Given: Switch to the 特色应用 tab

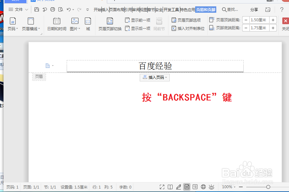Looking at the screenshot, I should click(x=188, y=10).
